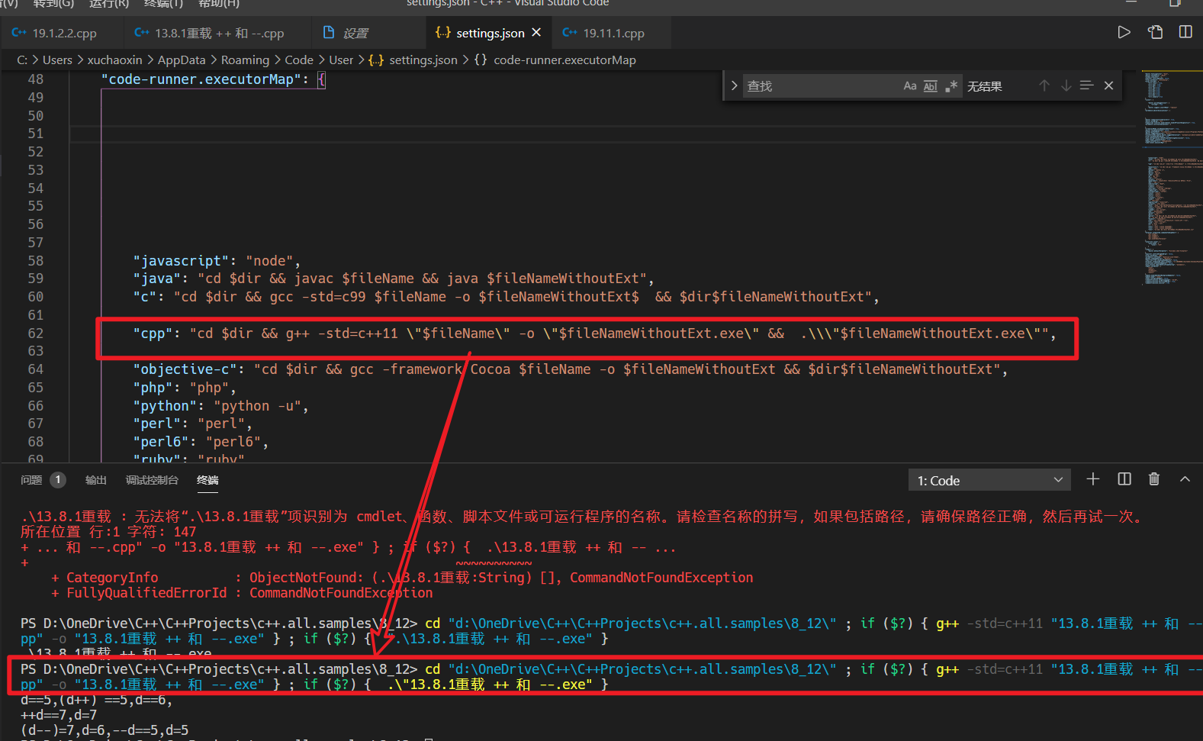Click the "java" key on line 59
The image size is (1203, 741).
point(157,279)
